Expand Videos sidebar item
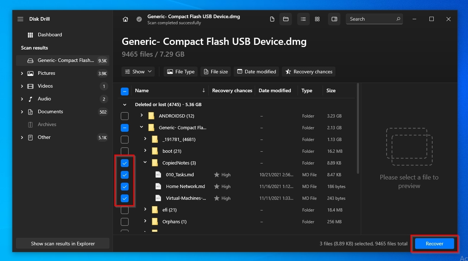Image resolution: width=468 pixels, height=261 pixels. point(22,86)
